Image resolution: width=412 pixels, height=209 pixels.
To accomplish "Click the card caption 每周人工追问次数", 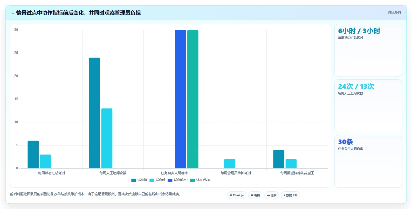I will click(x=351, y=93).
